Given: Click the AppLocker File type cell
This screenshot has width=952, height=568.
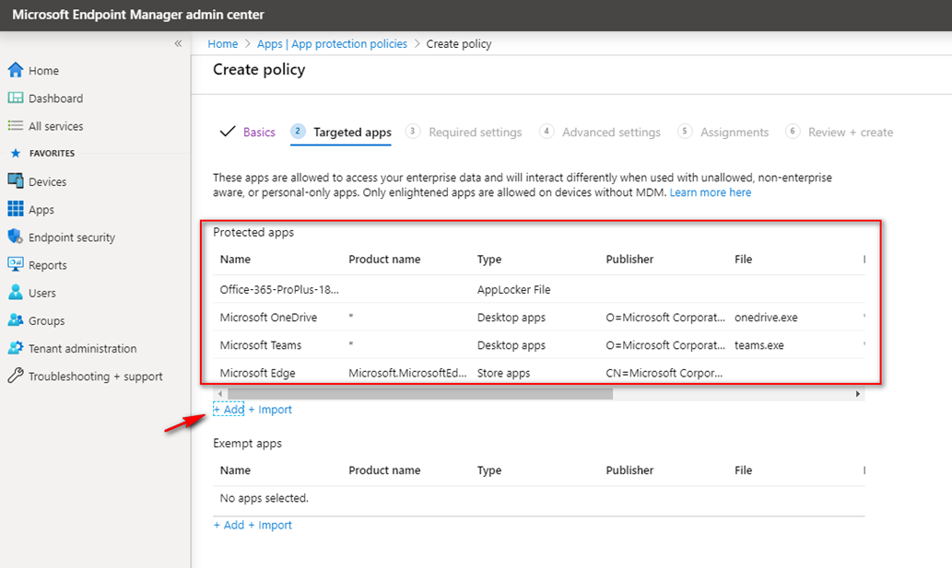Looking at the screenshot, I should [513, 290].
